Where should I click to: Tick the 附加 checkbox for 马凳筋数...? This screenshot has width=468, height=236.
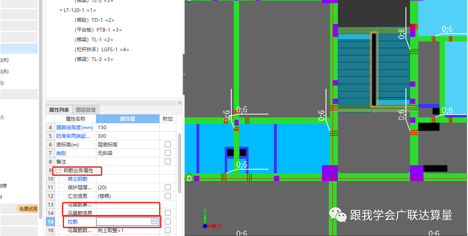coord(168,230)
